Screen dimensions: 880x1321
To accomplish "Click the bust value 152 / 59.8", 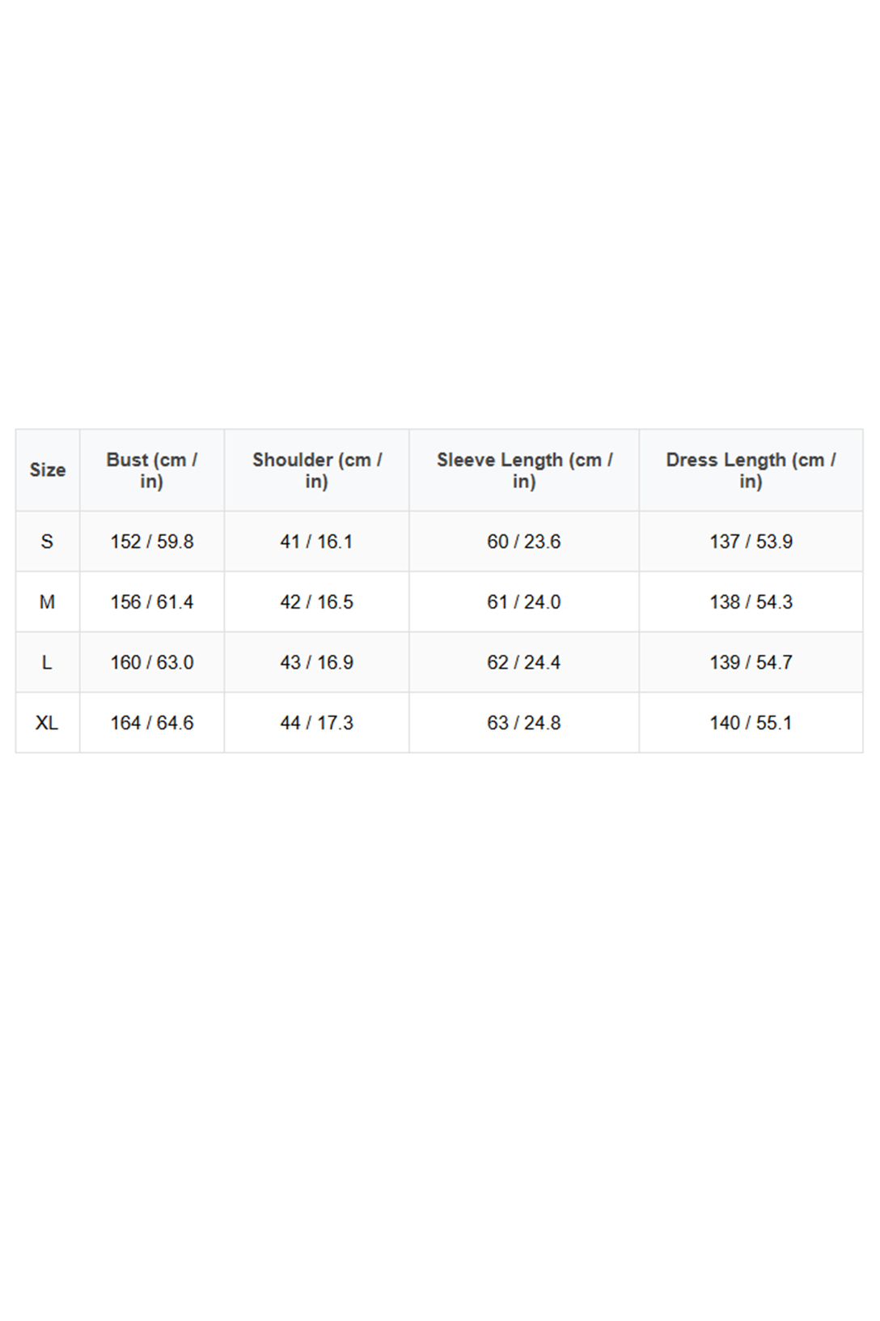I will (152, 542).
